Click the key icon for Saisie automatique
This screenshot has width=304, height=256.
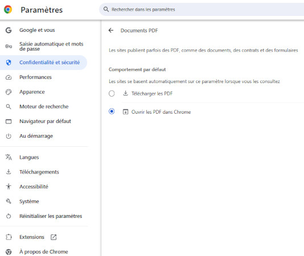9,46
